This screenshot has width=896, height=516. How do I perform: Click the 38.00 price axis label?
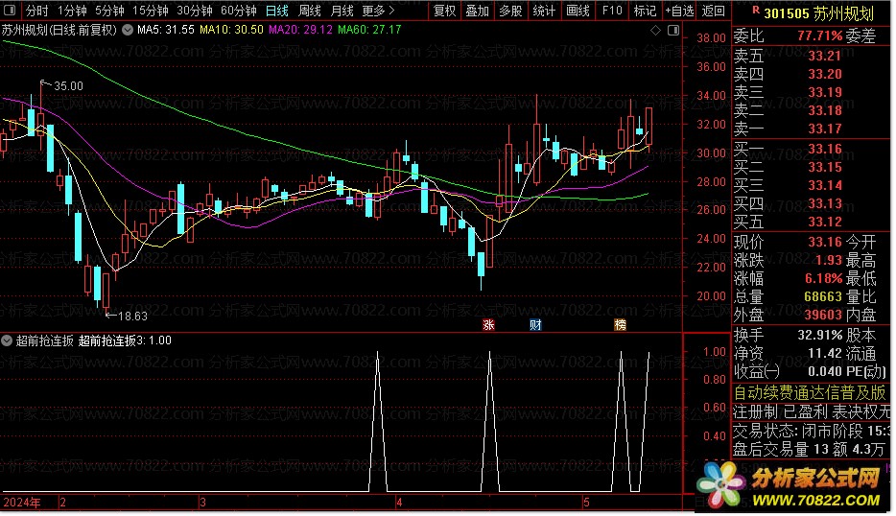(x=711, y=38)
